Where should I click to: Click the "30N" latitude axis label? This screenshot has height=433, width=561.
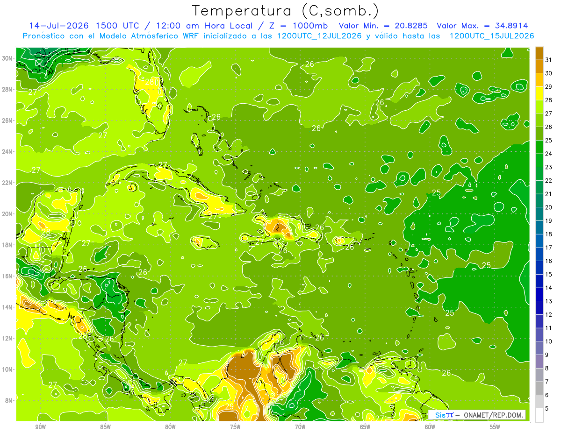point(8,58)
